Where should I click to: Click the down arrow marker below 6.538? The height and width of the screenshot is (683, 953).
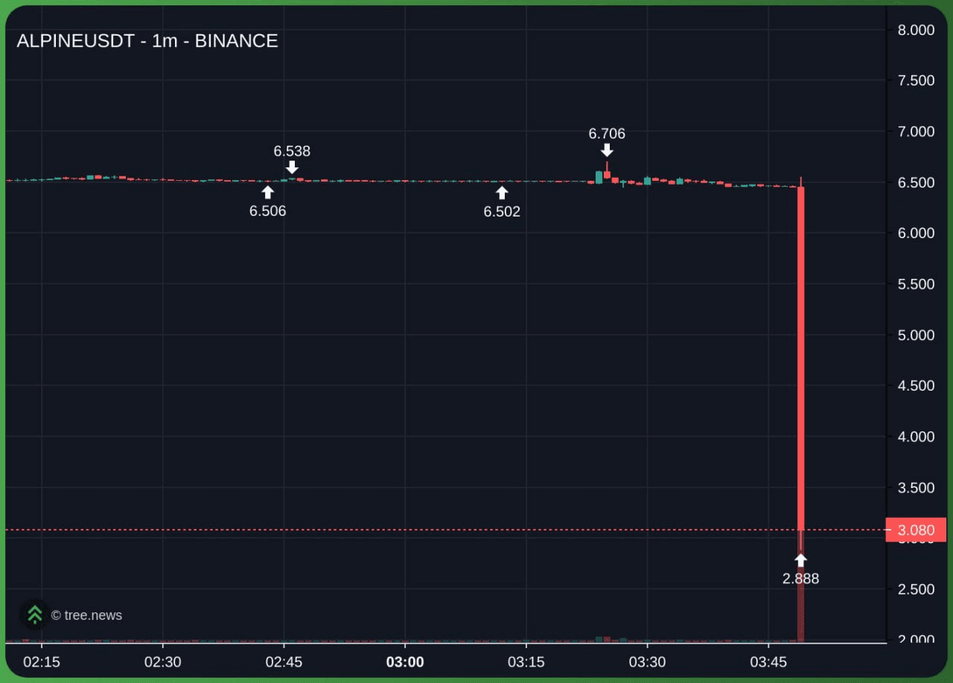point(292,167)
